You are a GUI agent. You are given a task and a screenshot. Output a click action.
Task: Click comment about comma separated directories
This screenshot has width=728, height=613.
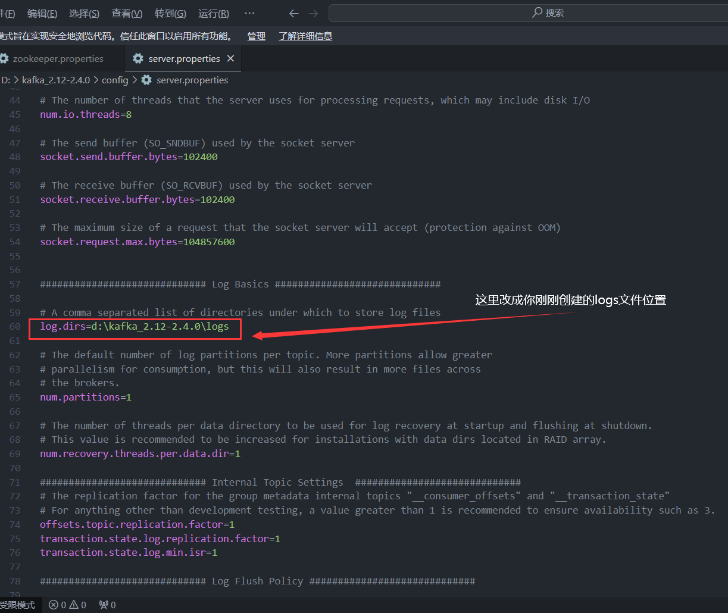point(240,312)
